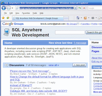Click the group search text field
The height and width of the screenshot is (96, 102).
70,32
